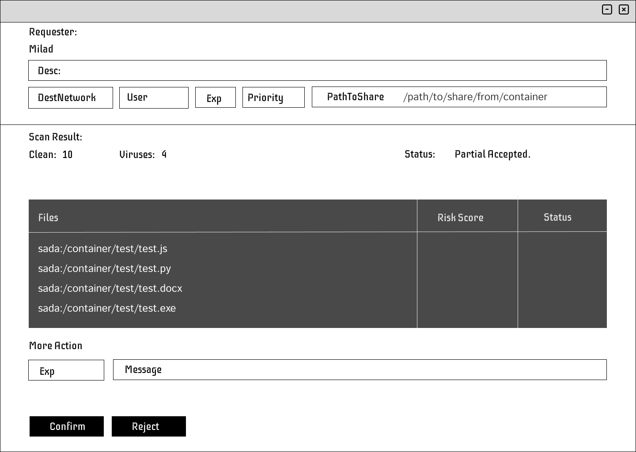Open the DestNetwork dropdown
Viewport: 636px width, 452px height.
click(71, 98)
